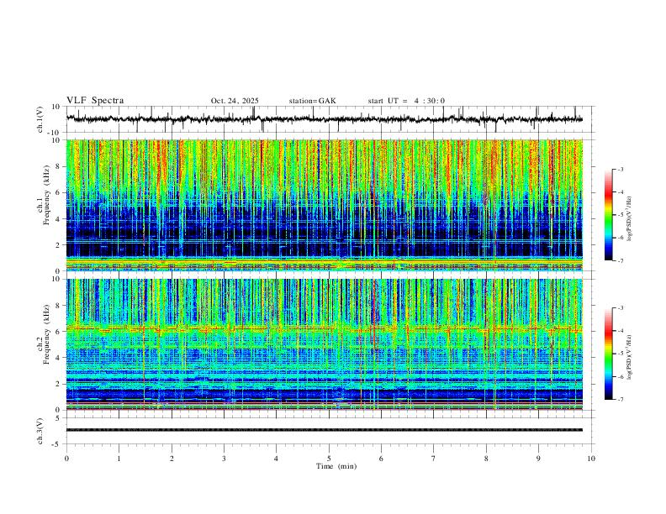
Task: Click the "station=GAK" label
Action: point(312,101)
